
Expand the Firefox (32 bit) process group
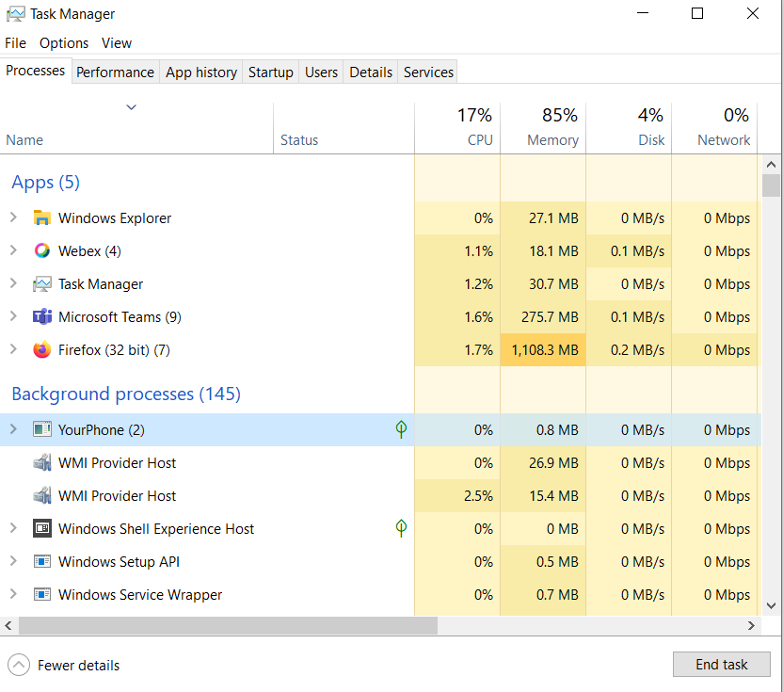tap(13, 349)
